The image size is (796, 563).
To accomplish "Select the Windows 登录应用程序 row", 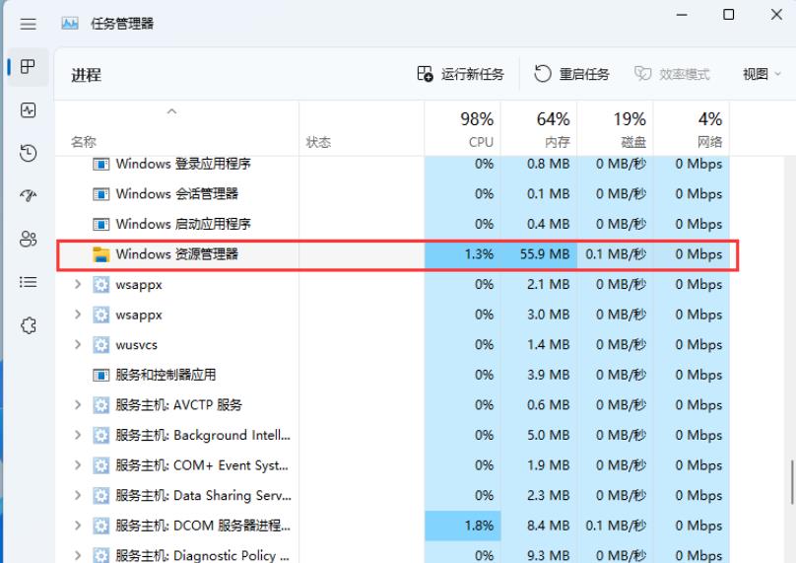I will [x=392, y=164].
